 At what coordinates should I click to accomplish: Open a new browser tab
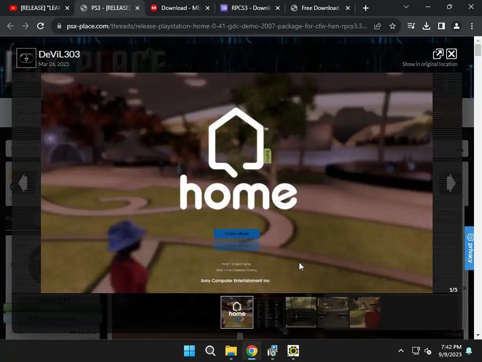(365, 8)
